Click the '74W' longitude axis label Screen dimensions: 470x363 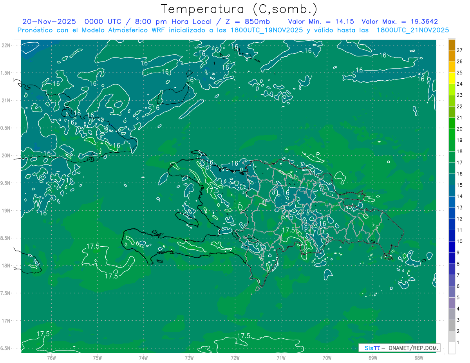pyautogui.click(x=143, y=358)
